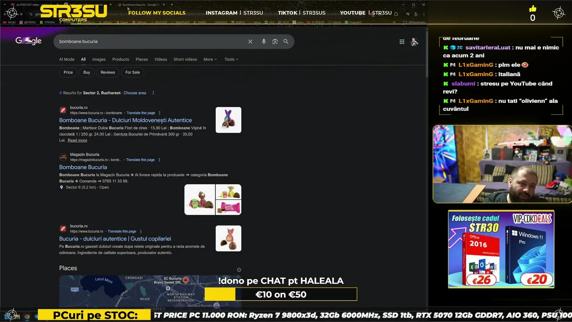Viewport: 572px width, 322px height.
Task: Click the info icon beside Places heading
Action: pyautogui.click(x=239, y=270)
